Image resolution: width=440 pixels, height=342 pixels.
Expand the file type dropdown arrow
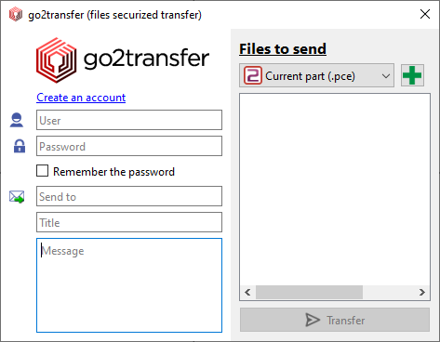point(386,75)
